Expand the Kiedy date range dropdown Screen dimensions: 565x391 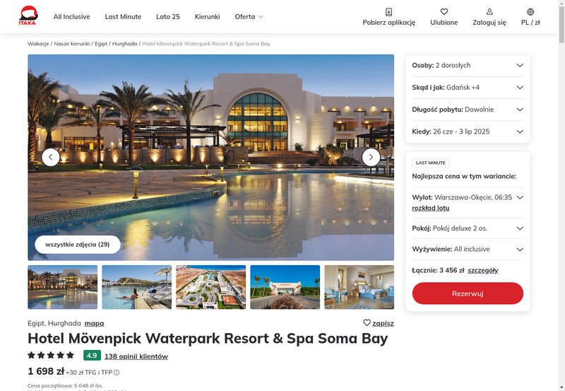[x=468, y=132]
